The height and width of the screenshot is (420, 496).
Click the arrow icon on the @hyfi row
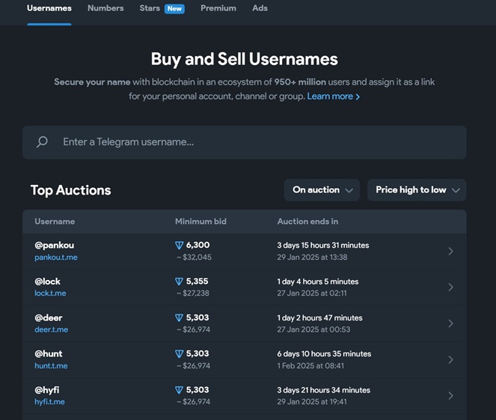[450, 395]
